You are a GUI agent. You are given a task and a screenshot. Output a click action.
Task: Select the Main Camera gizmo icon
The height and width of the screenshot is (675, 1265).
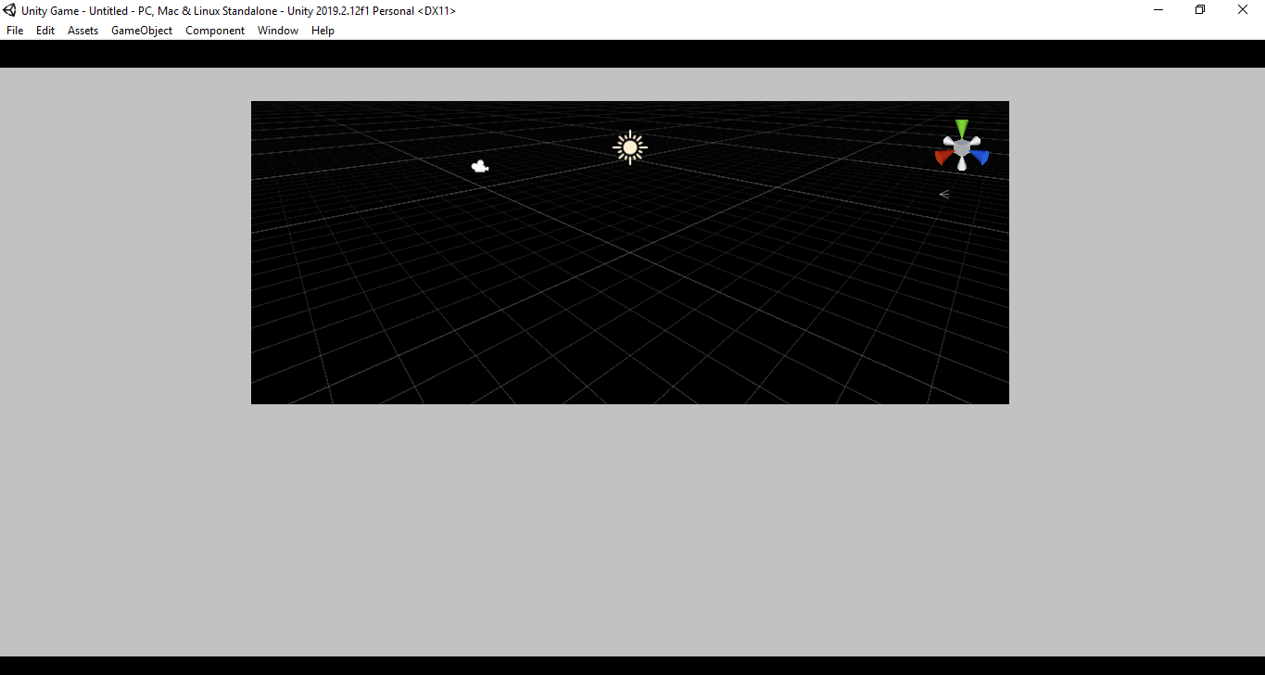click(x=480, y=167)
